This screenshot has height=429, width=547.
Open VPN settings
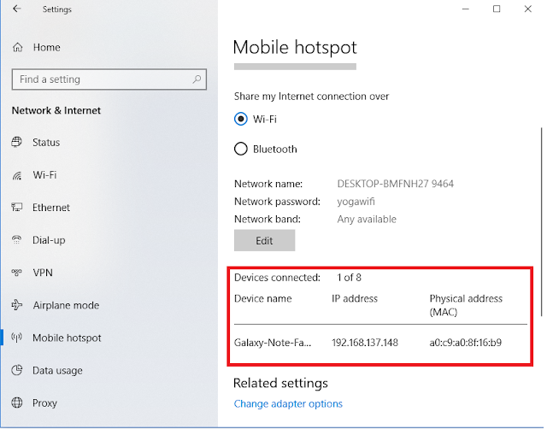click(x=43, y=273)
